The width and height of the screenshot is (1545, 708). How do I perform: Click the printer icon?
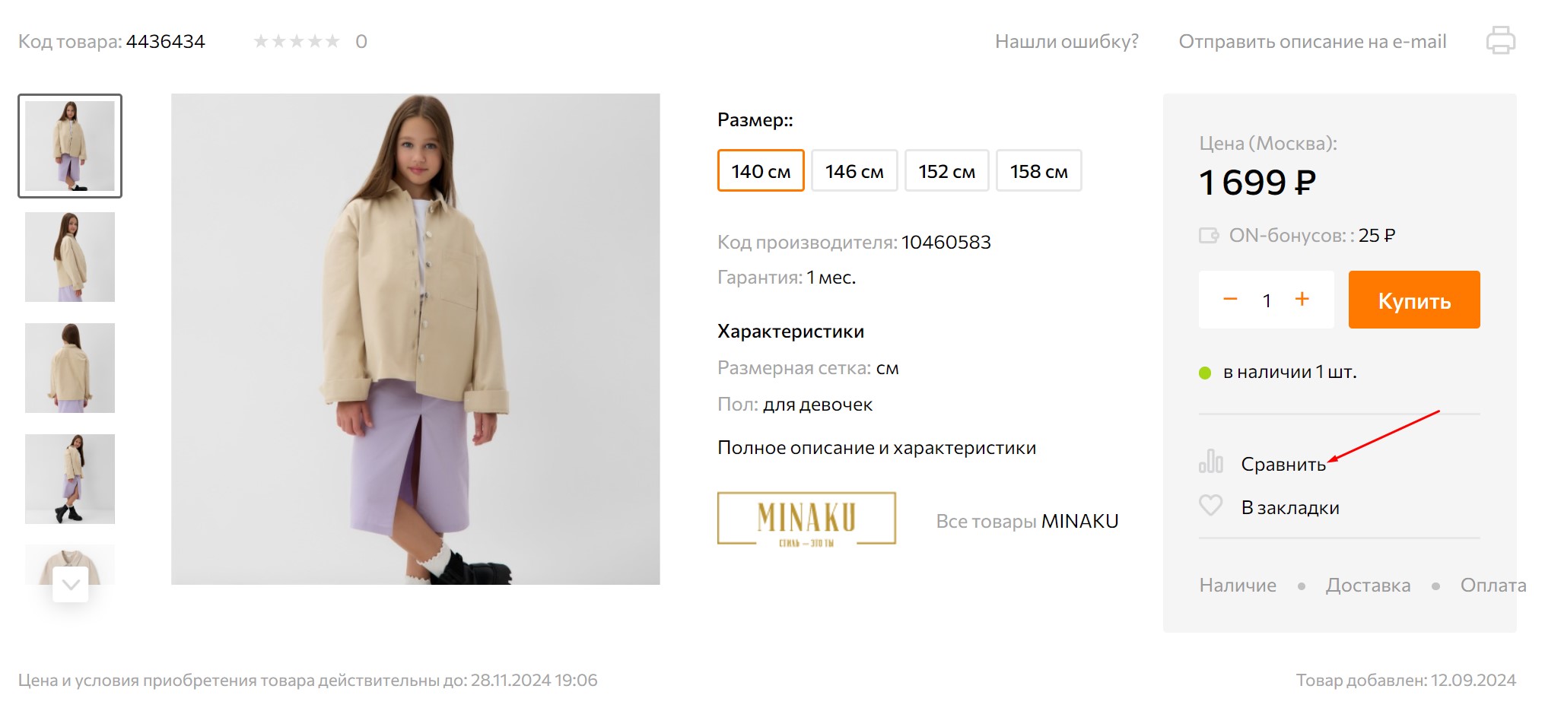[x=1500, y=41]
